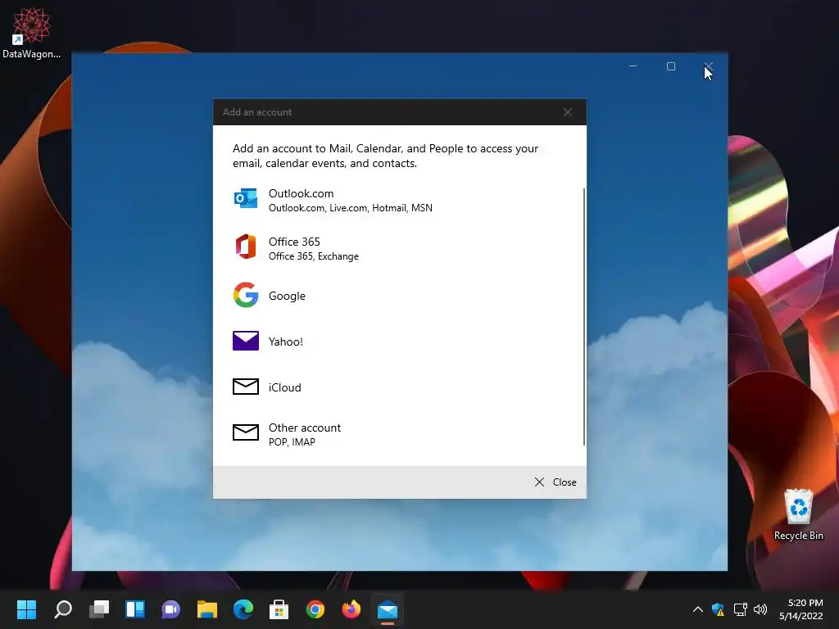Image resolution: width=839 pixels, height=629 pixels.
Task: Open File Explorer from the taskbar
Action: click(207, 609)
